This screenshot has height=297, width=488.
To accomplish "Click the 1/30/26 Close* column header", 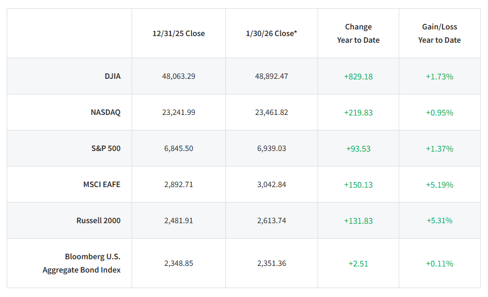I will [x=271, y=33].
